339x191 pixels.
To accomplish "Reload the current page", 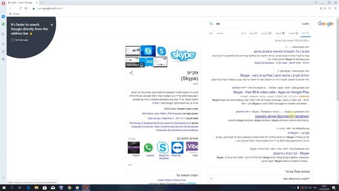I will coord(20,8).
